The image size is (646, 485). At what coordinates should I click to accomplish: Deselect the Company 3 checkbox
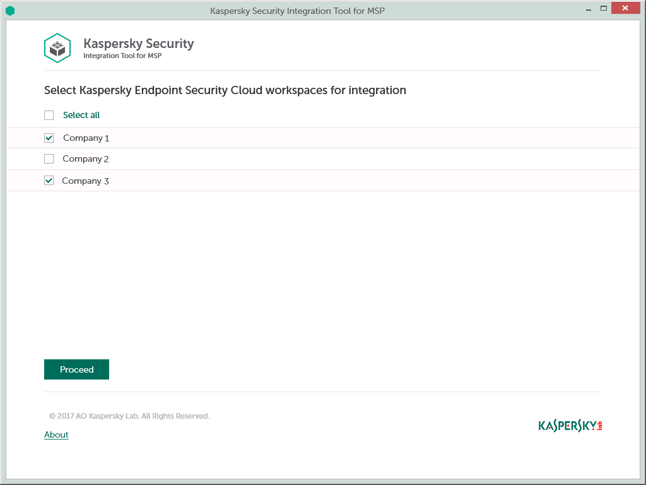49,181
